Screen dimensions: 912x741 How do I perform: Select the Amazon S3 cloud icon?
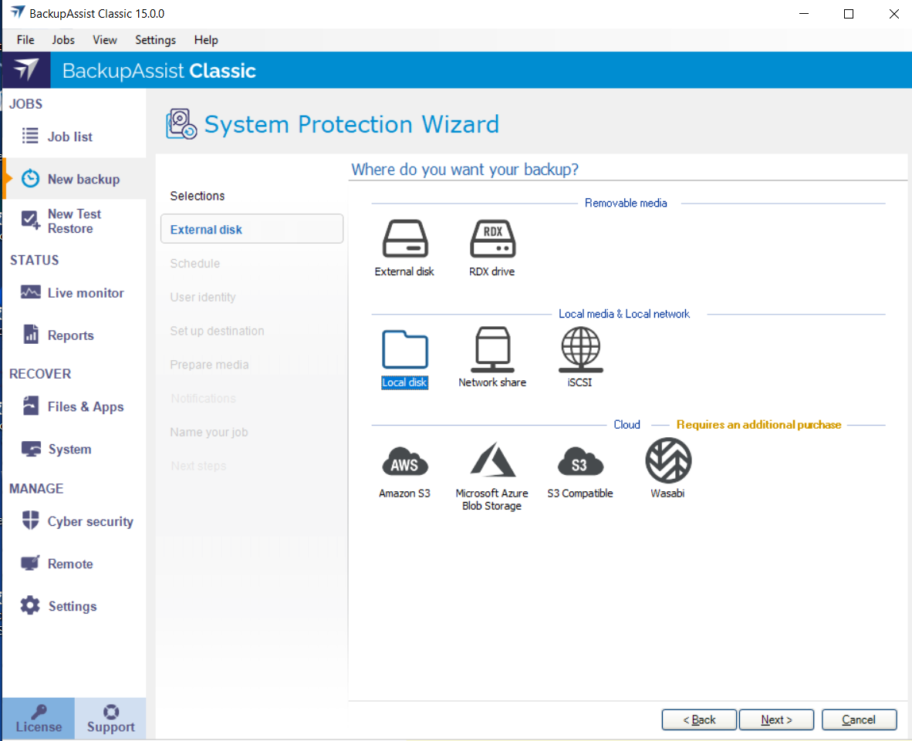pos(405,461)
